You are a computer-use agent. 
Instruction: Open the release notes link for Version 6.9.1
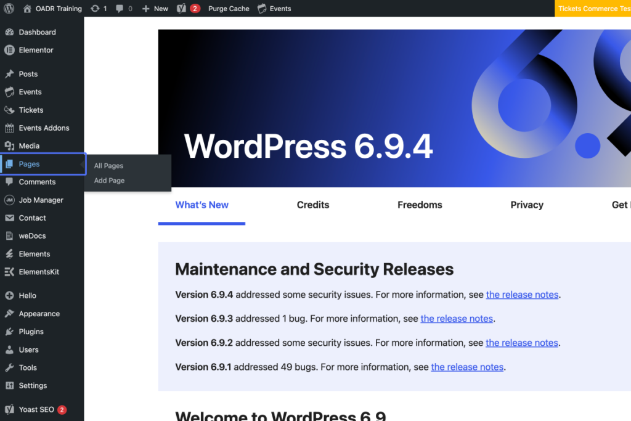click(x=467, y=367)
